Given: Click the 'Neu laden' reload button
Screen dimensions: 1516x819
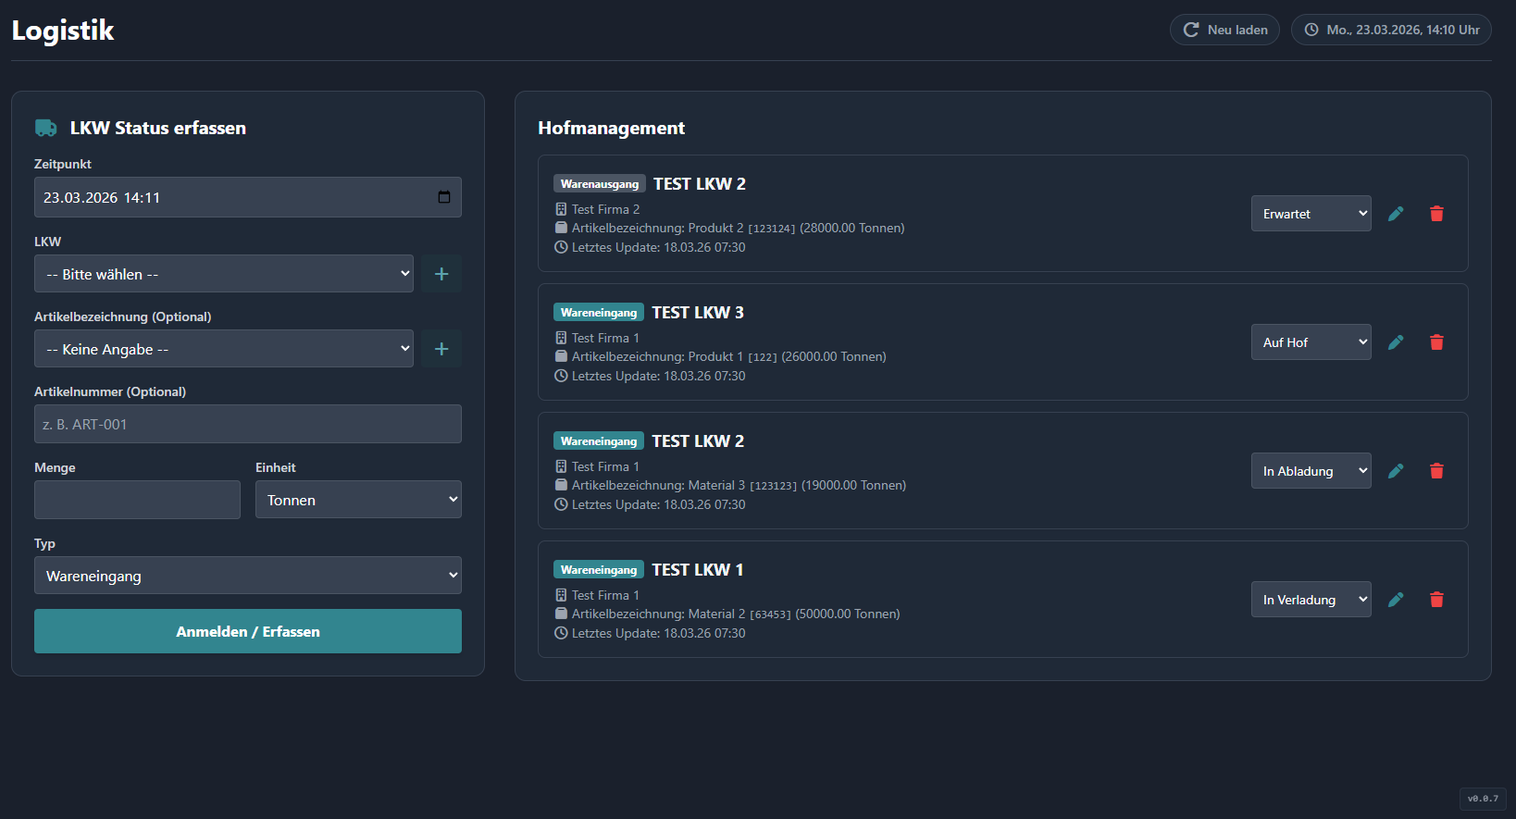Looking at the screenshot, I should pos(1224,30).
